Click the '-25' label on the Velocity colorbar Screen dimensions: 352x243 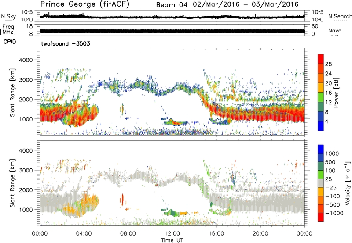tap(331, 188)
